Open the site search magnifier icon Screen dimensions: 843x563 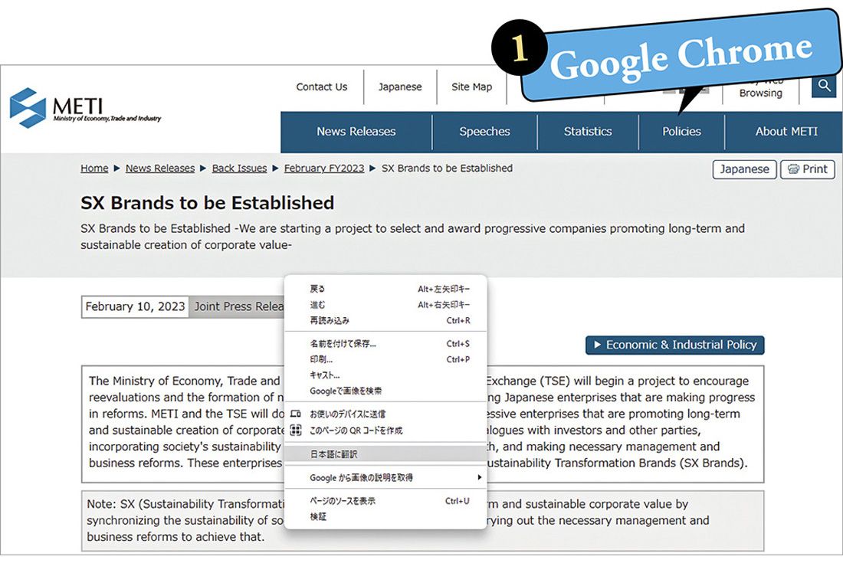pos(824,86)
